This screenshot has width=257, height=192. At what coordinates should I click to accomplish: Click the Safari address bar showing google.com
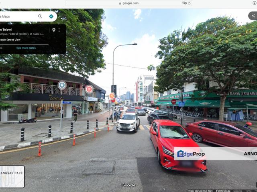click(128, 3)
